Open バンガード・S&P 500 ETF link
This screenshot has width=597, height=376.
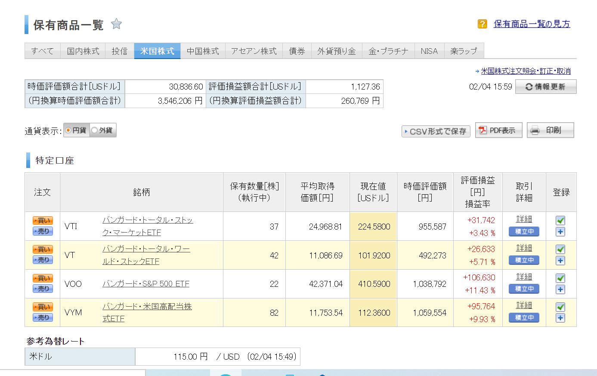click(146, 284)
